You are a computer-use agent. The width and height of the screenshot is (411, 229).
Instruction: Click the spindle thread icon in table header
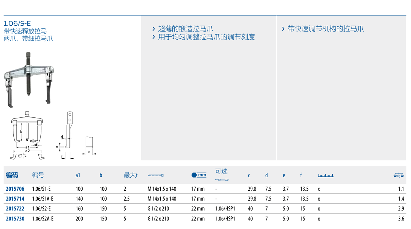[155, 175]
